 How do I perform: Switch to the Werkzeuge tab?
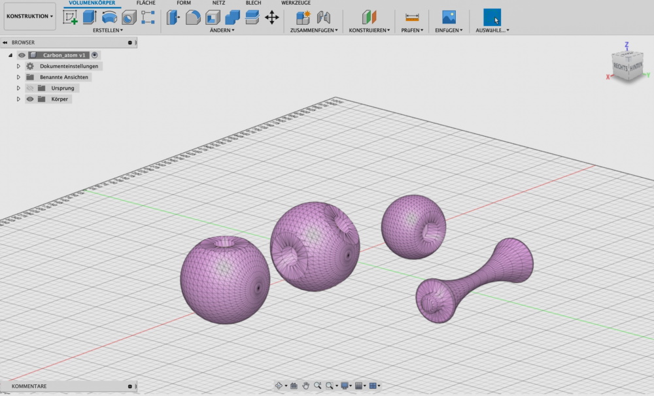[x=296, y=3]
